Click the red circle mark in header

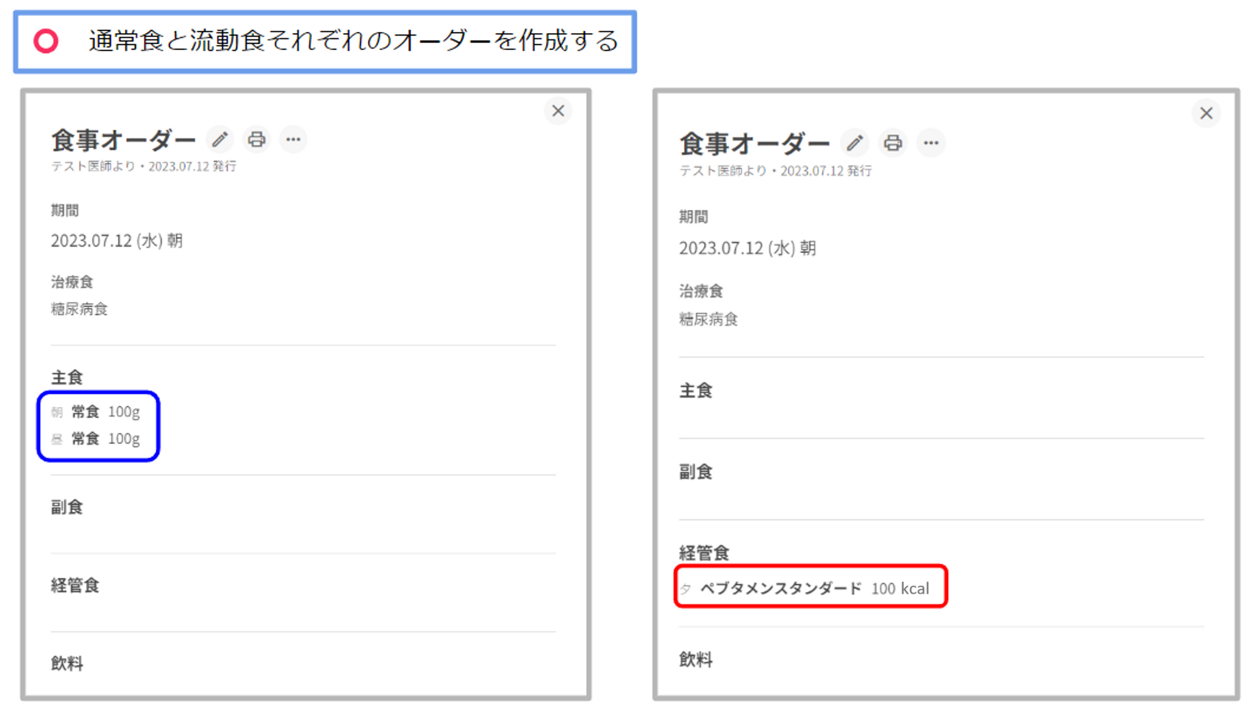(x=46, y=41)
